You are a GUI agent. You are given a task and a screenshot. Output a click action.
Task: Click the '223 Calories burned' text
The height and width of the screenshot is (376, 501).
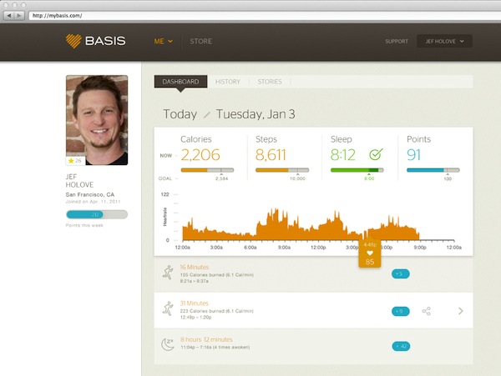(216, 311)
